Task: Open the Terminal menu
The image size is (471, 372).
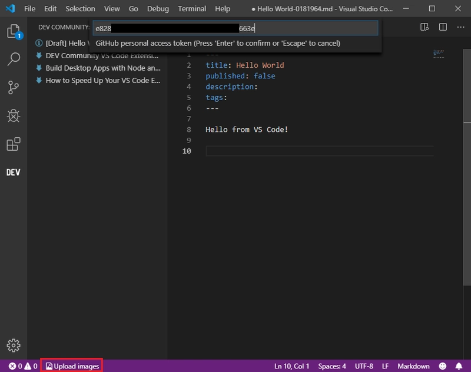Action: tap(192, 9)
